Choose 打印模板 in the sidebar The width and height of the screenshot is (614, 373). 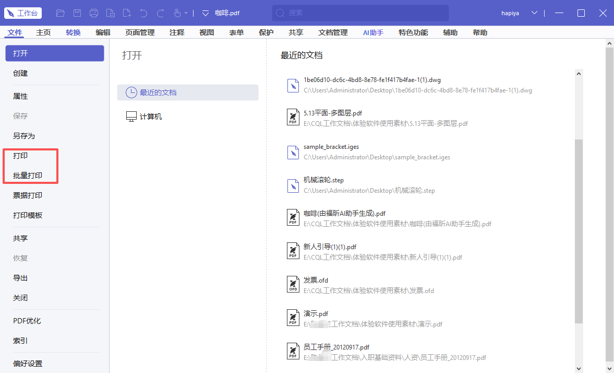28,215
